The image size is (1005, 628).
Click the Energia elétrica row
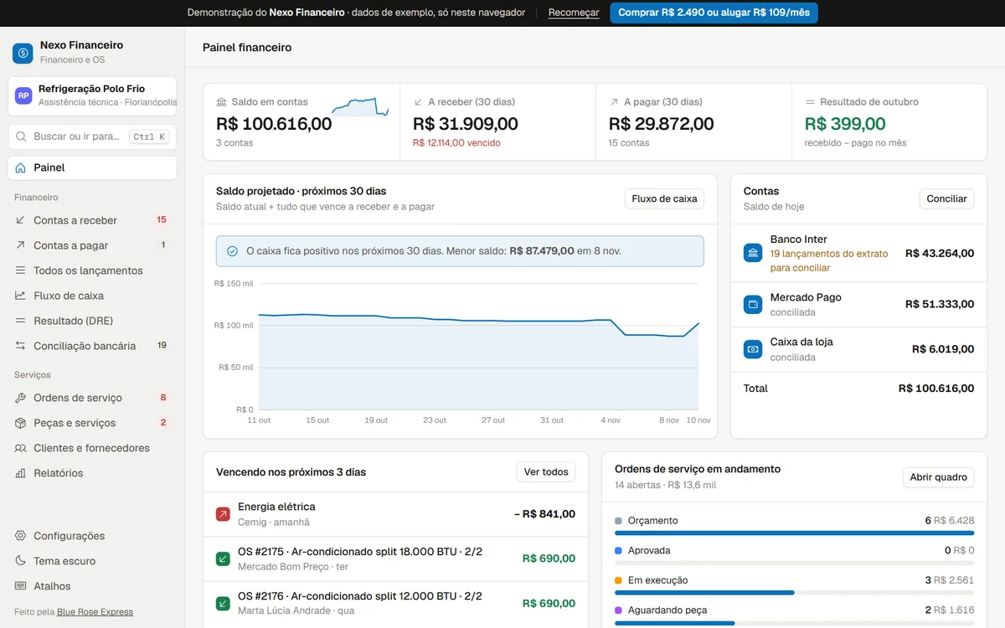[395, 514]
